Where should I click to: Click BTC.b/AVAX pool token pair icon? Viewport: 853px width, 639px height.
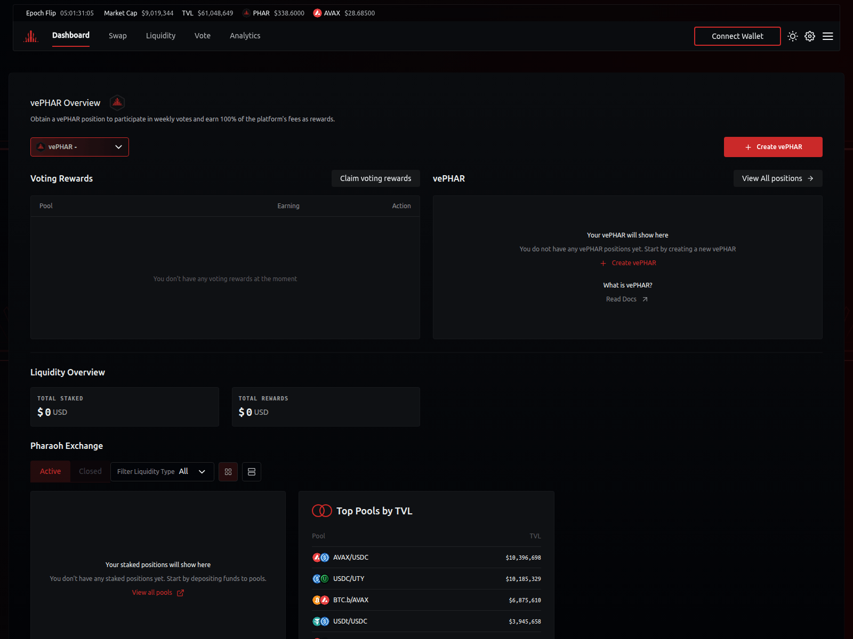tap(320, 600)
